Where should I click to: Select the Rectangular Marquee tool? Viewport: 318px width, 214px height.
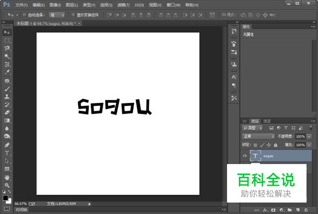click(7, 40)
